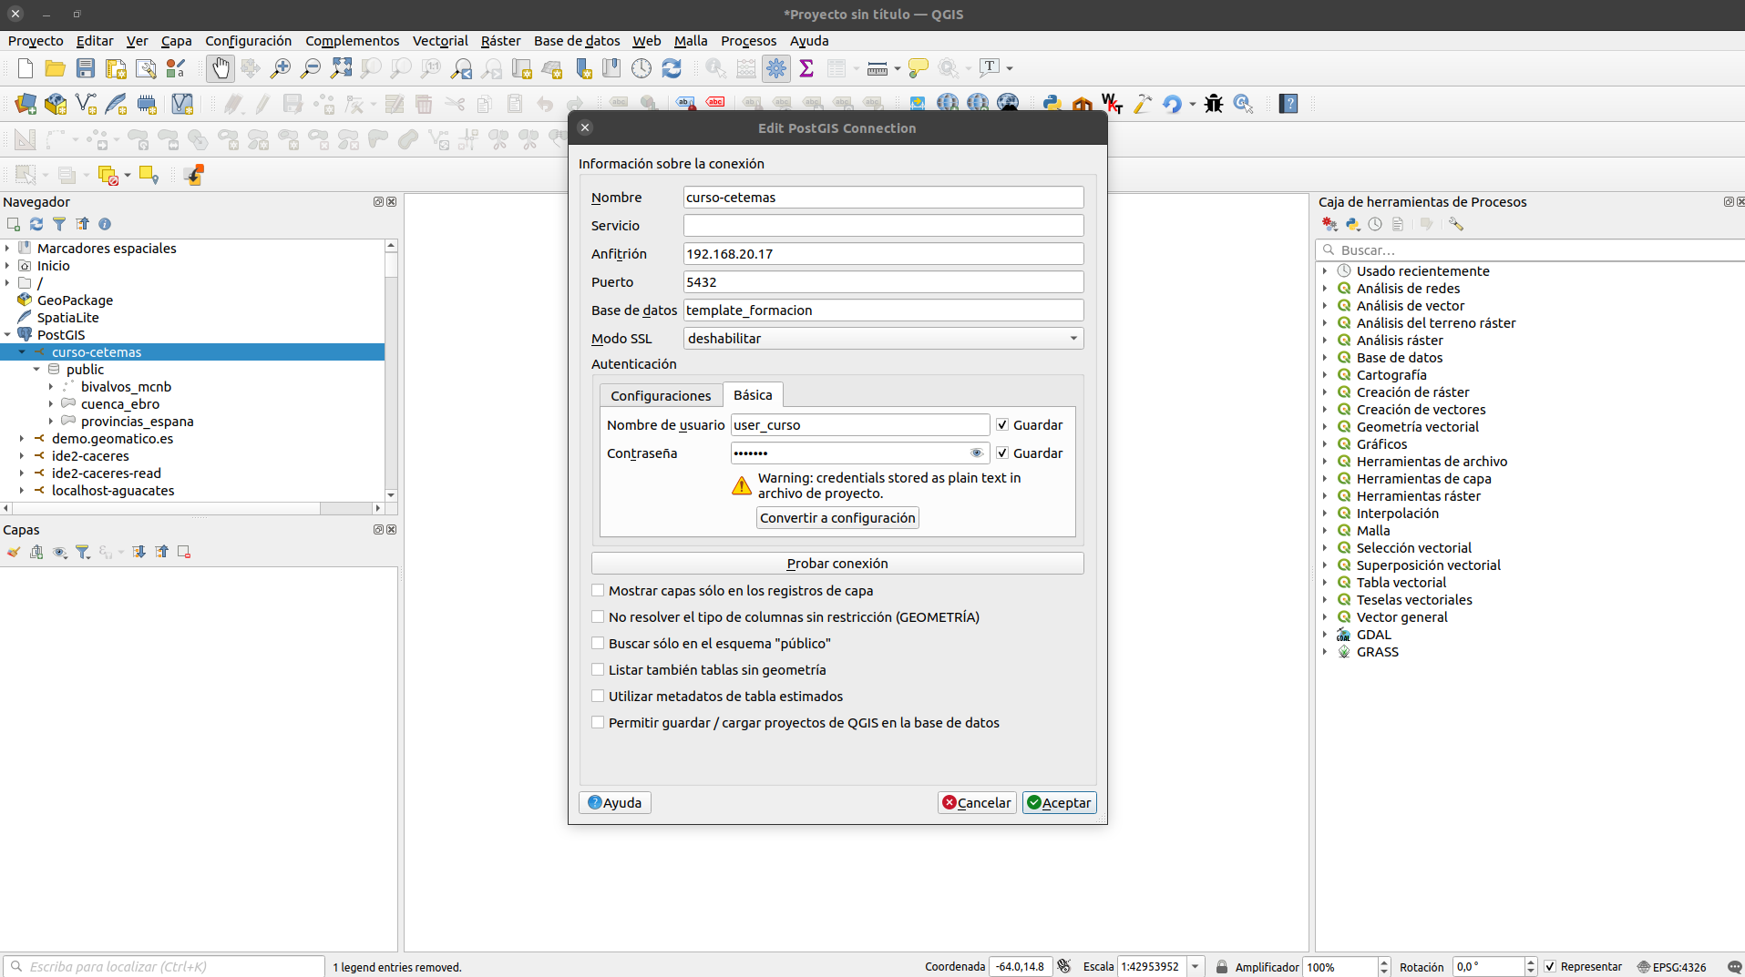Click the Processing toolbox Buscar search box
The image size is (1745, 977).
tap(1531, 250)
